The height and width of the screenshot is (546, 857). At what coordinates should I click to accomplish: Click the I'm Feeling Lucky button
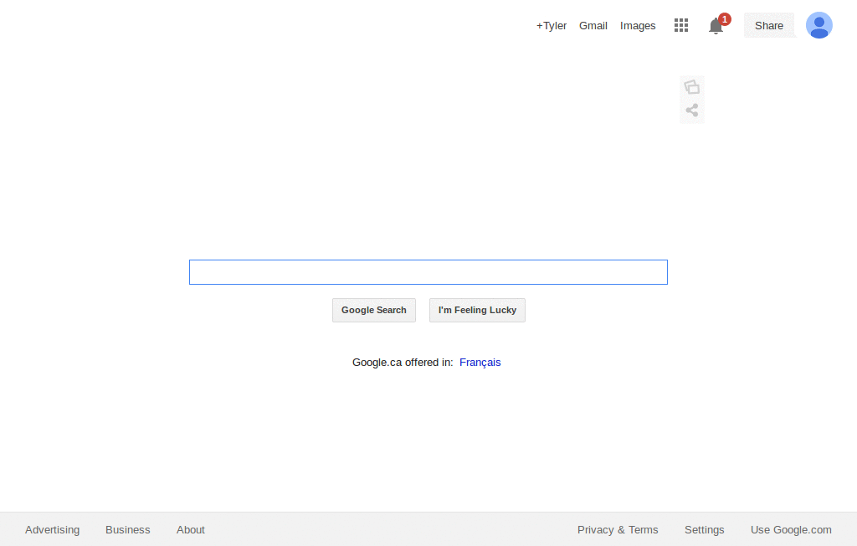[x=477, y=310]
